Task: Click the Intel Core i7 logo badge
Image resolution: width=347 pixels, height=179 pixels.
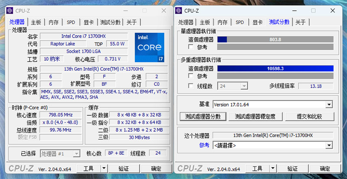Action: pyautogui.click(x=150, y=47)
